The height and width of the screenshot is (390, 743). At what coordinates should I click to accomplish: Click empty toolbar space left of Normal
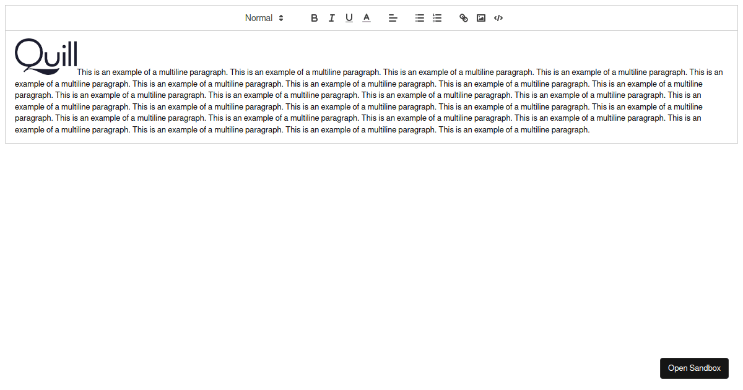tap(124, 18)
